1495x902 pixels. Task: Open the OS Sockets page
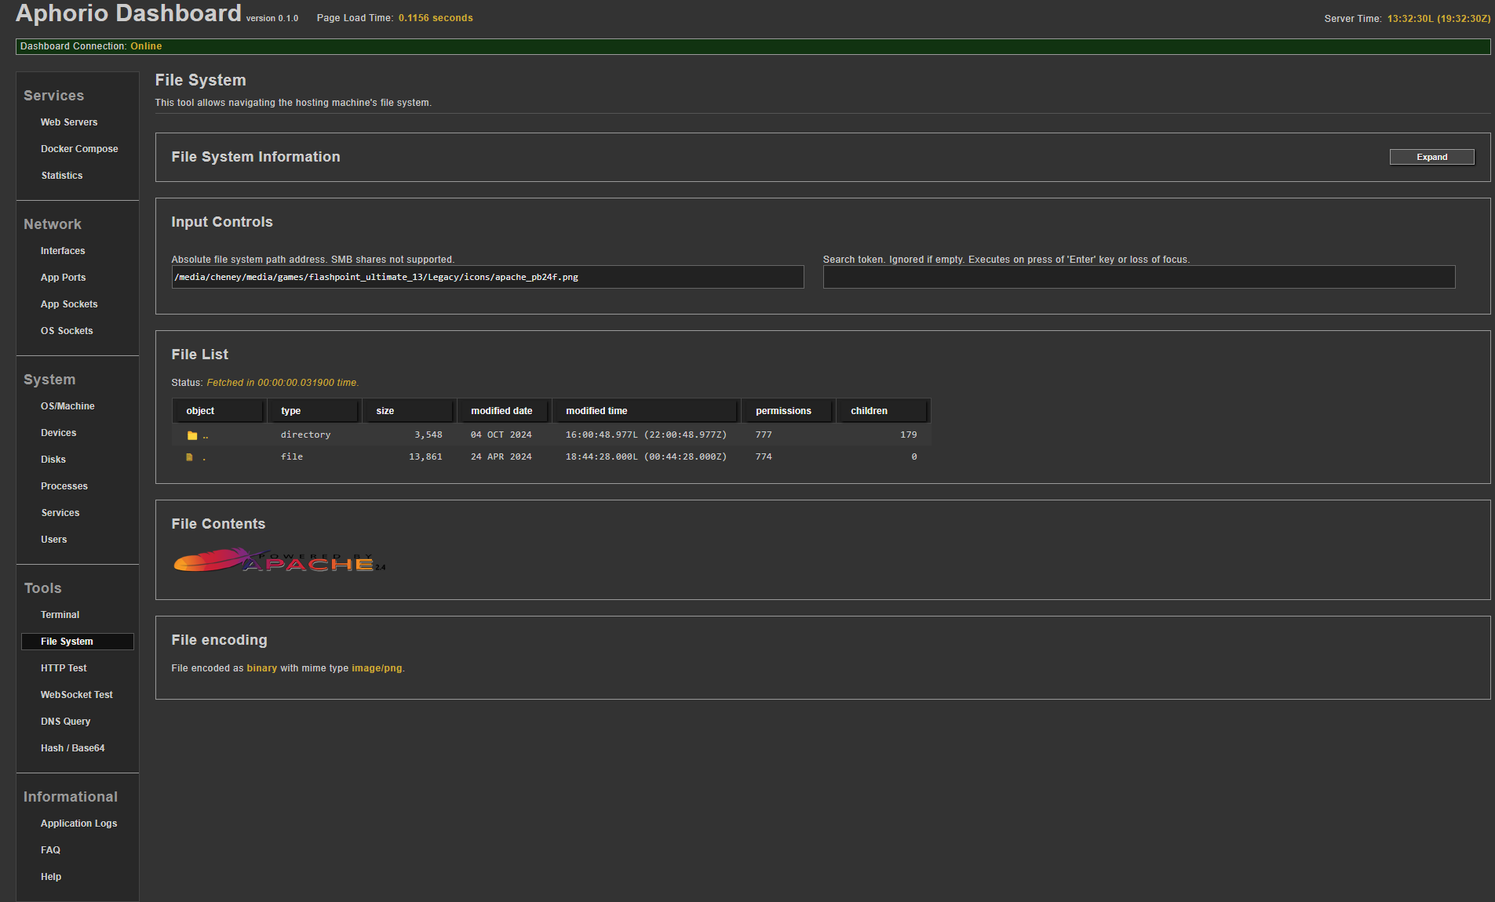[67, 331]
